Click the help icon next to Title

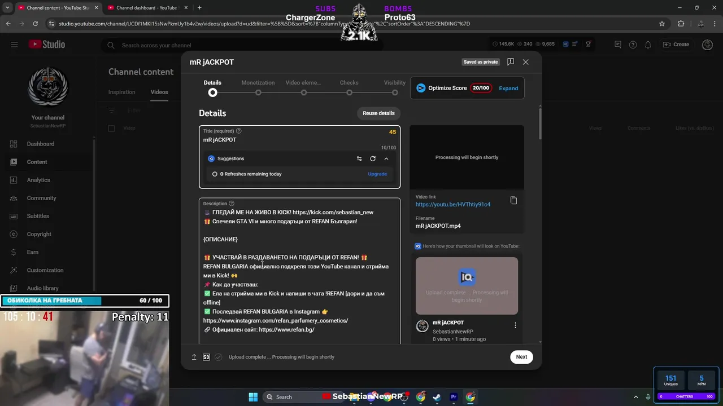[x=239, y=131]
